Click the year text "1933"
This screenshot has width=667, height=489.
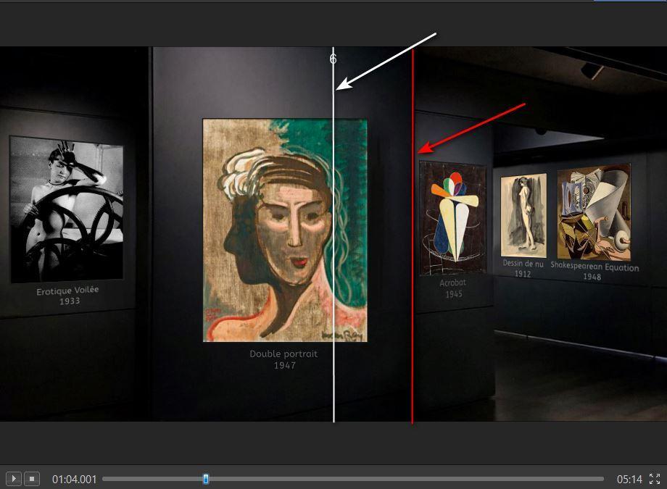click(x=70, y=301)
